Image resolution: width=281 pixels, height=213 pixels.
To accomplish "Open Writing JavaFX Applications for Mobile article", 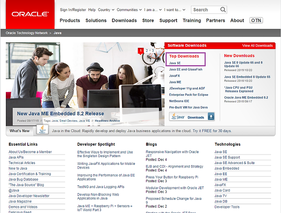I will [106, 166].
